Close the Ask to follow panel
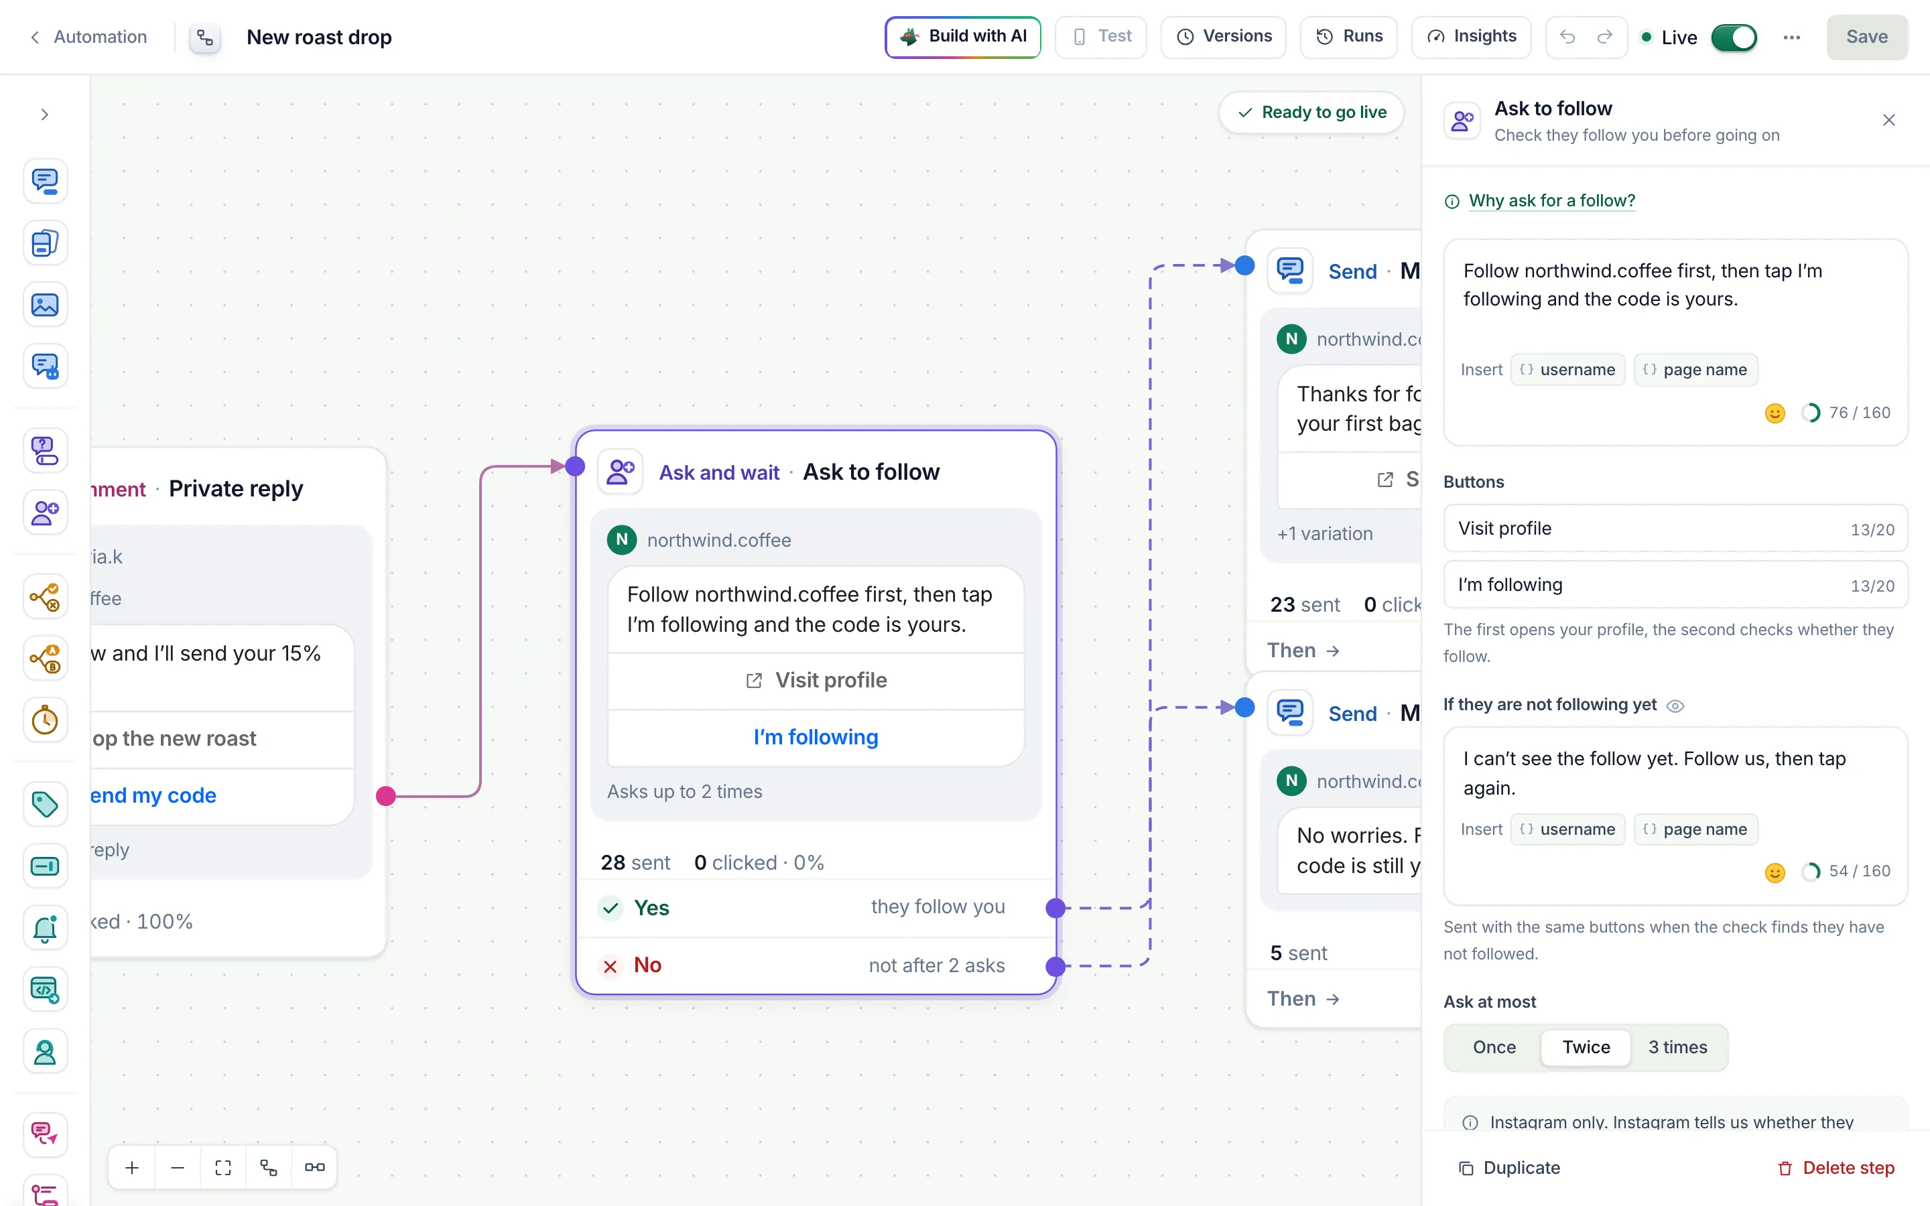 (1888, 121)
